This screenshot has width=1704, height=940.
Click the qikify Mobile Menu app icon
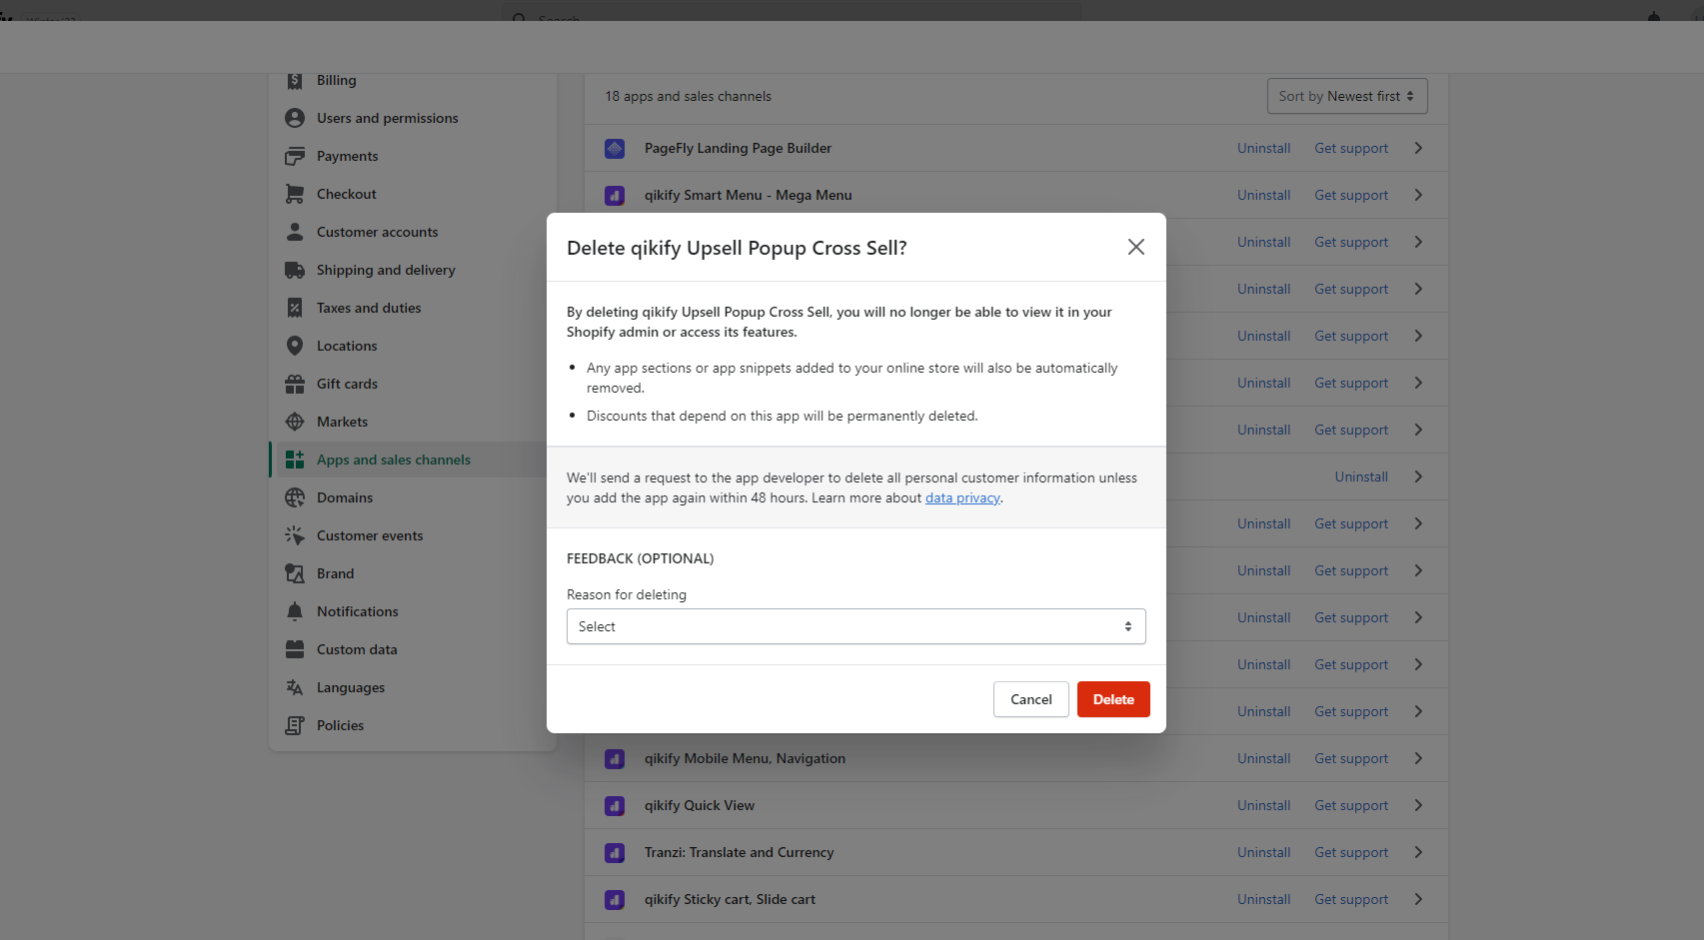(615, 759)
